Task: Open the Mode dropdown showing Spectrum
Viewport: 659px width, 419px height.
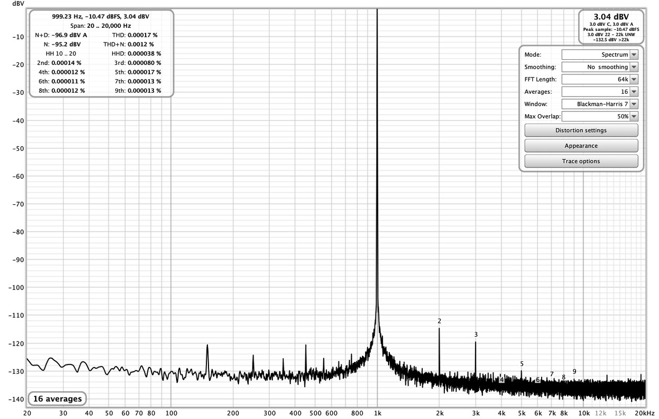Action: (x=600, y=54)
